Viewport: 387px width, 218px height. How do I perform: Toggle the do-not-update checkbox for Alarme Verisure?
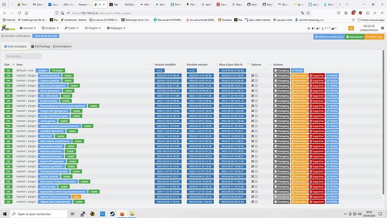[256, 197]
